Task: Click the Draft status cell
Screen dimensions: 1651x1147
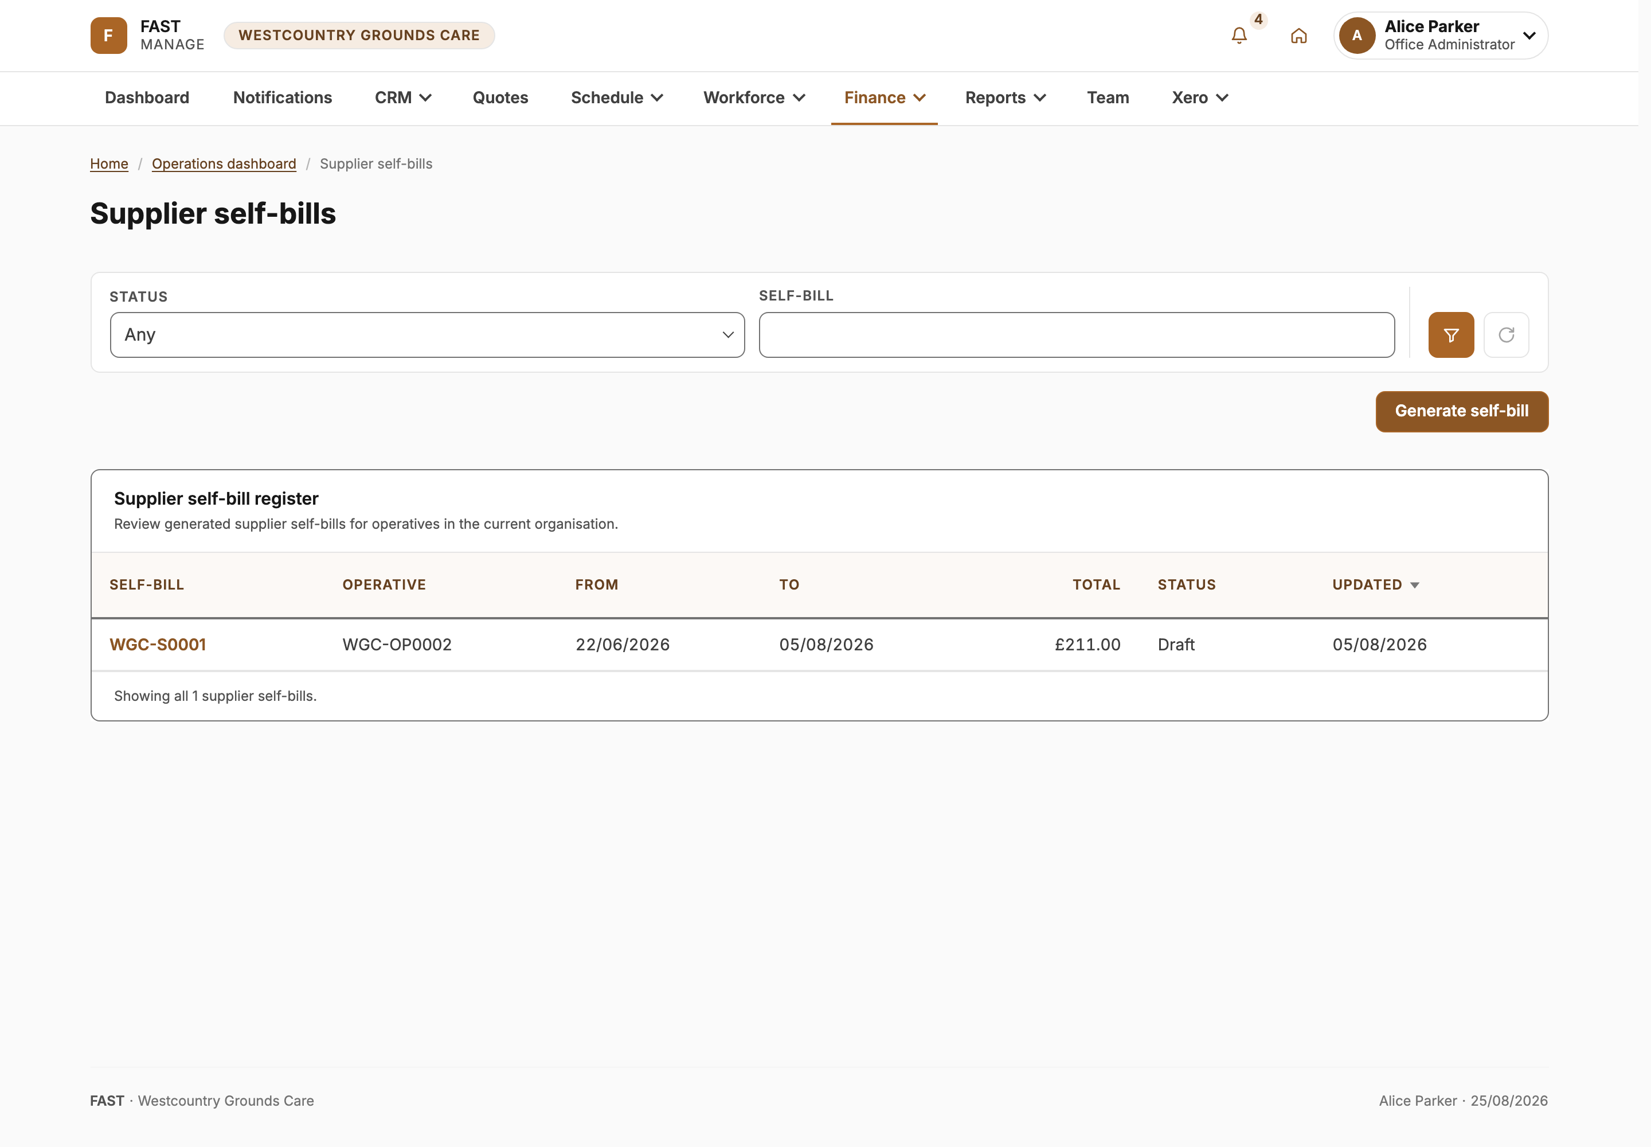Action: pyautogui.click(x=1175, y=645)
